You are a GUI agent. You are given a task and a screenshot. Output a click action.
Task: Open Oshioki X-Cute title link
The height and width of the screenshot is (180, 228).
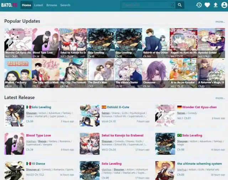pos(118,107)
